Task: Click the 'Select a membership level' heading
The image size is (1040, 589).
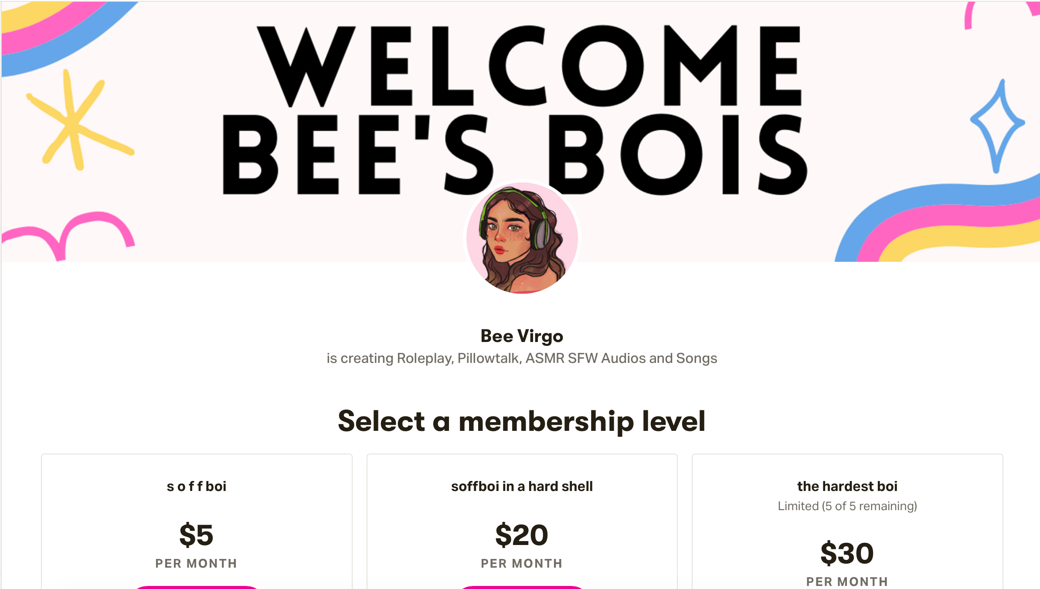Action: click(x=522, y=421)
